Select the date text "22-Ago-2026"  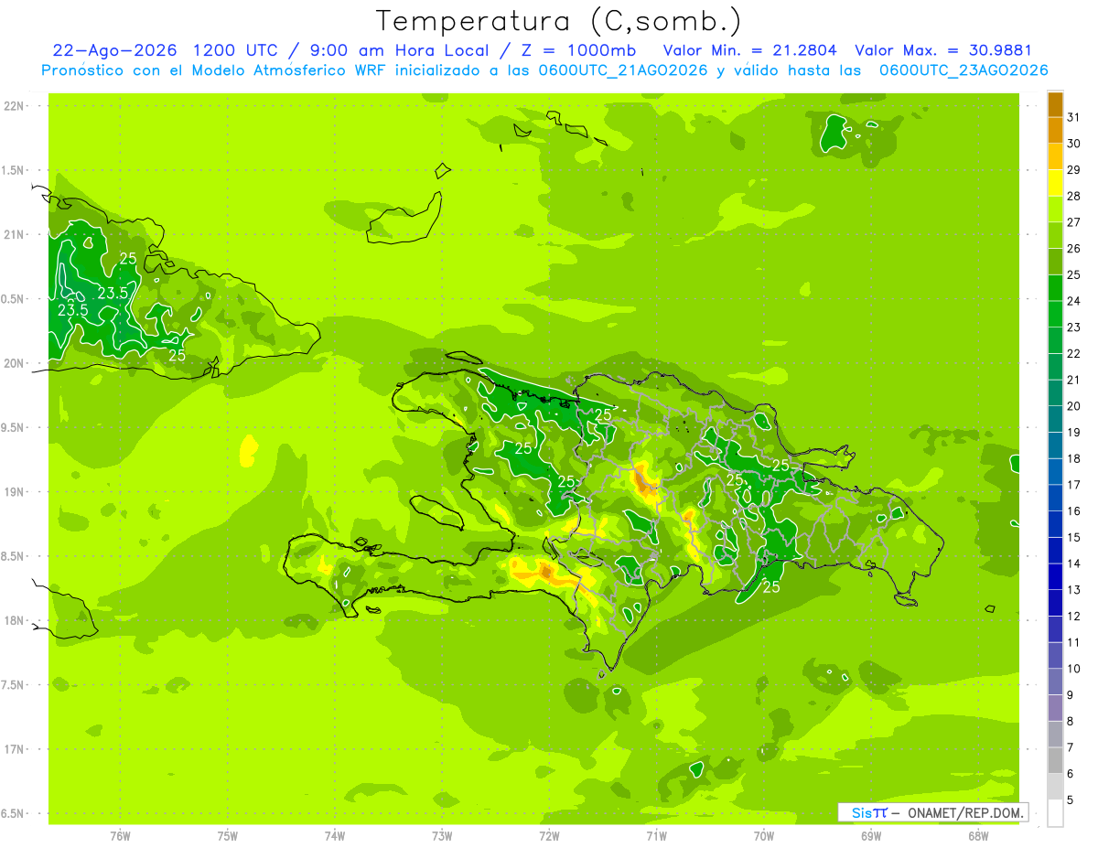(x=115, y=50)
